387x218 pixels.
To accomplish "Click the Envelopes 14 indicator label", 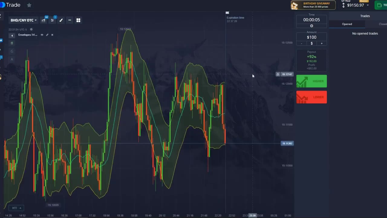I will (x=28, y=35).
